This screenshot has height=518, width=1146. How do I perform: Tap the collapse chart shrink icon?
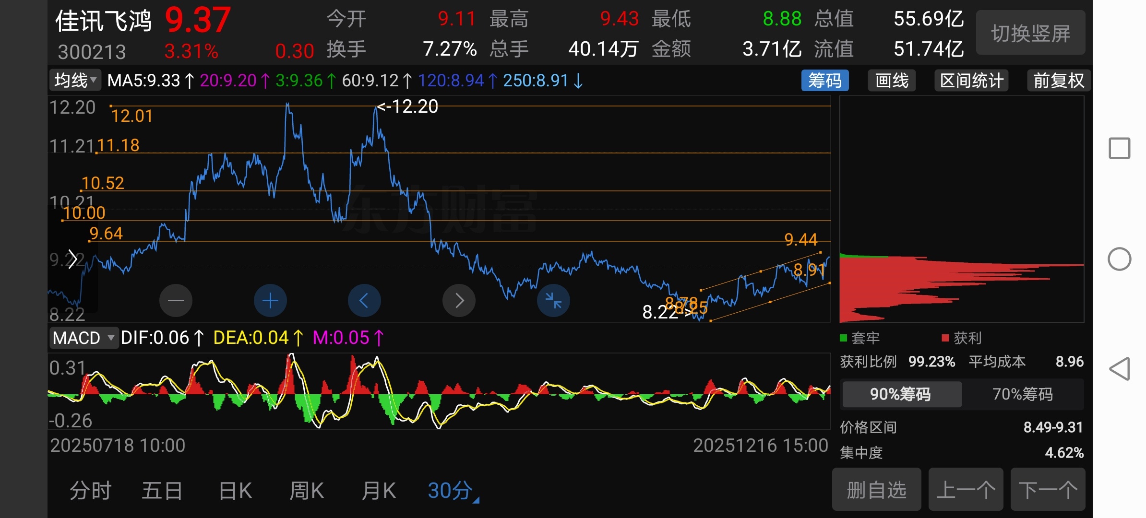[x=553, y=301]
